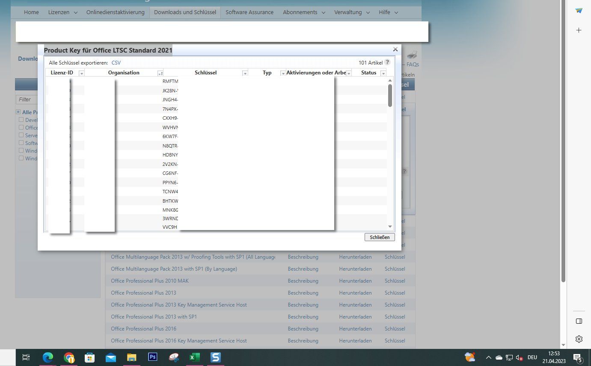591x366 pixels.
Task: Open the Typ column filter dropdown
Action: pyautogui.click(x=282, y=74)
